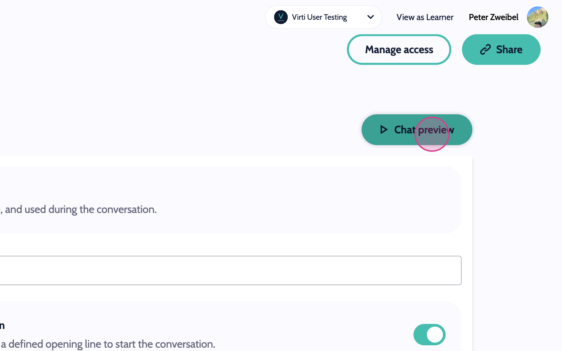Click the 'Learner' word in header link

(x=440, y=17)
